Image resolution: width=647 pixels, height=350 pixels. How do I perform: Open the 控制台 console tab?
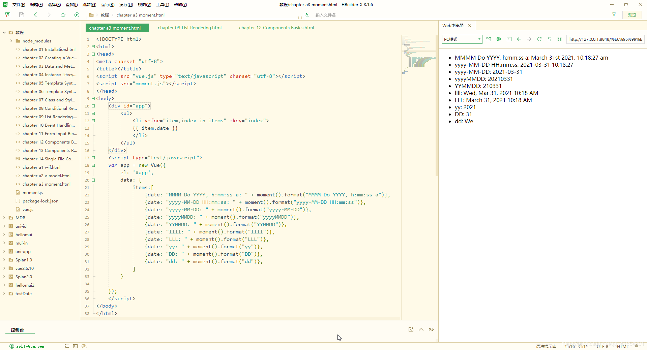point(17,330)
